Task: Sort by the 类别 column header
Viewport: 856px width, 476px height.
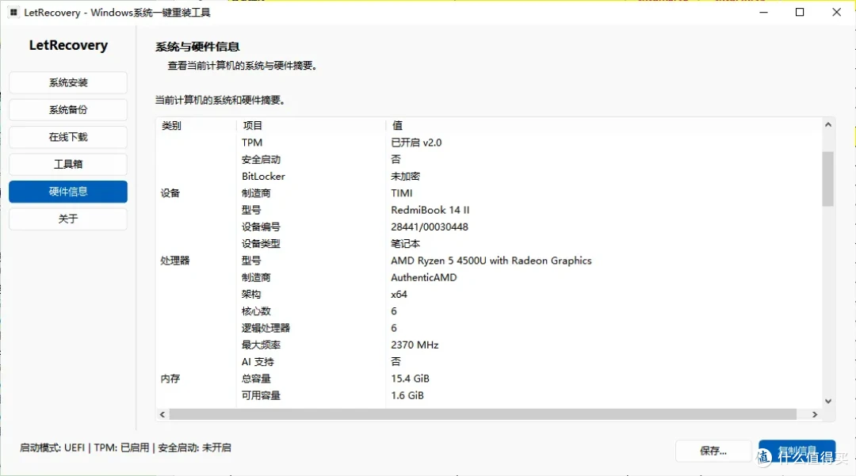Action: pyautogui.click(x=171, y=125)
